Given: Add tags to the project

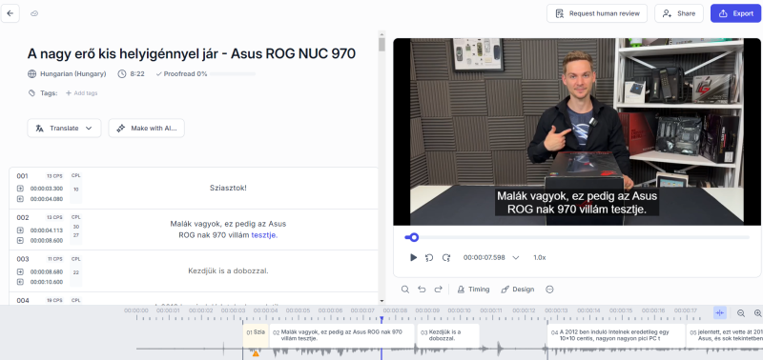Looking at the screenshot, I should pyautogui.click(x=82, y=92).
